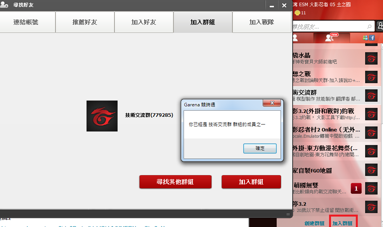
Task: Click Garena logo next to 術交流群
Action: (371, 96)
